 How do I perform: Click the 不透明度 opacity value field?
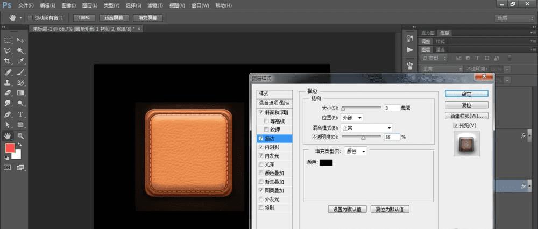pos(392,138)
